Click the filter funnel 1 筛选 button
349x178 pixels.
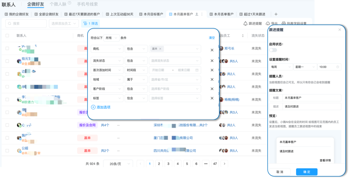pyautogui.click(x=90, y=23)
